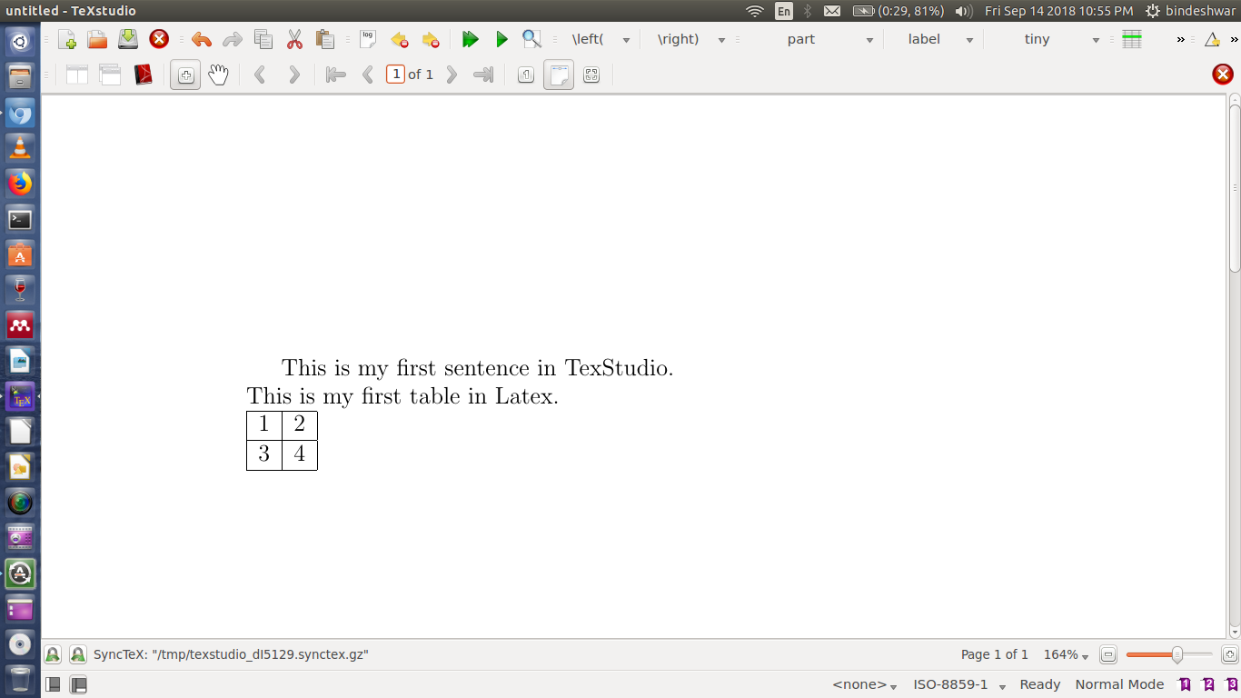1241x698 pixels.
Task: Open VLC media player from launcher
Action: pos(20,148)
